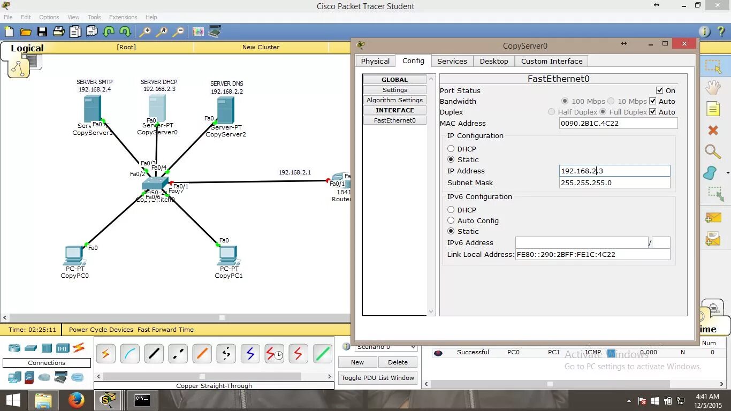This screenshot has height=411, width=731.
Task: Pick the Move Layout hand tool
Action: pyautogui.click(x=713, y=87)
